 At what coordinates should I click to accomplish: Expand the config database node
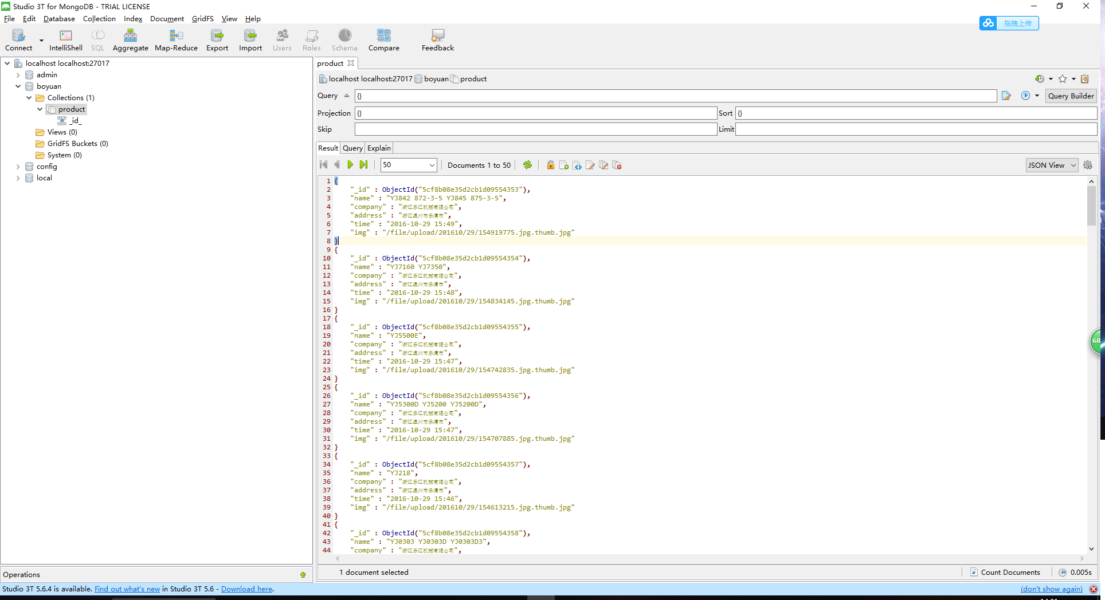point(18,167)
